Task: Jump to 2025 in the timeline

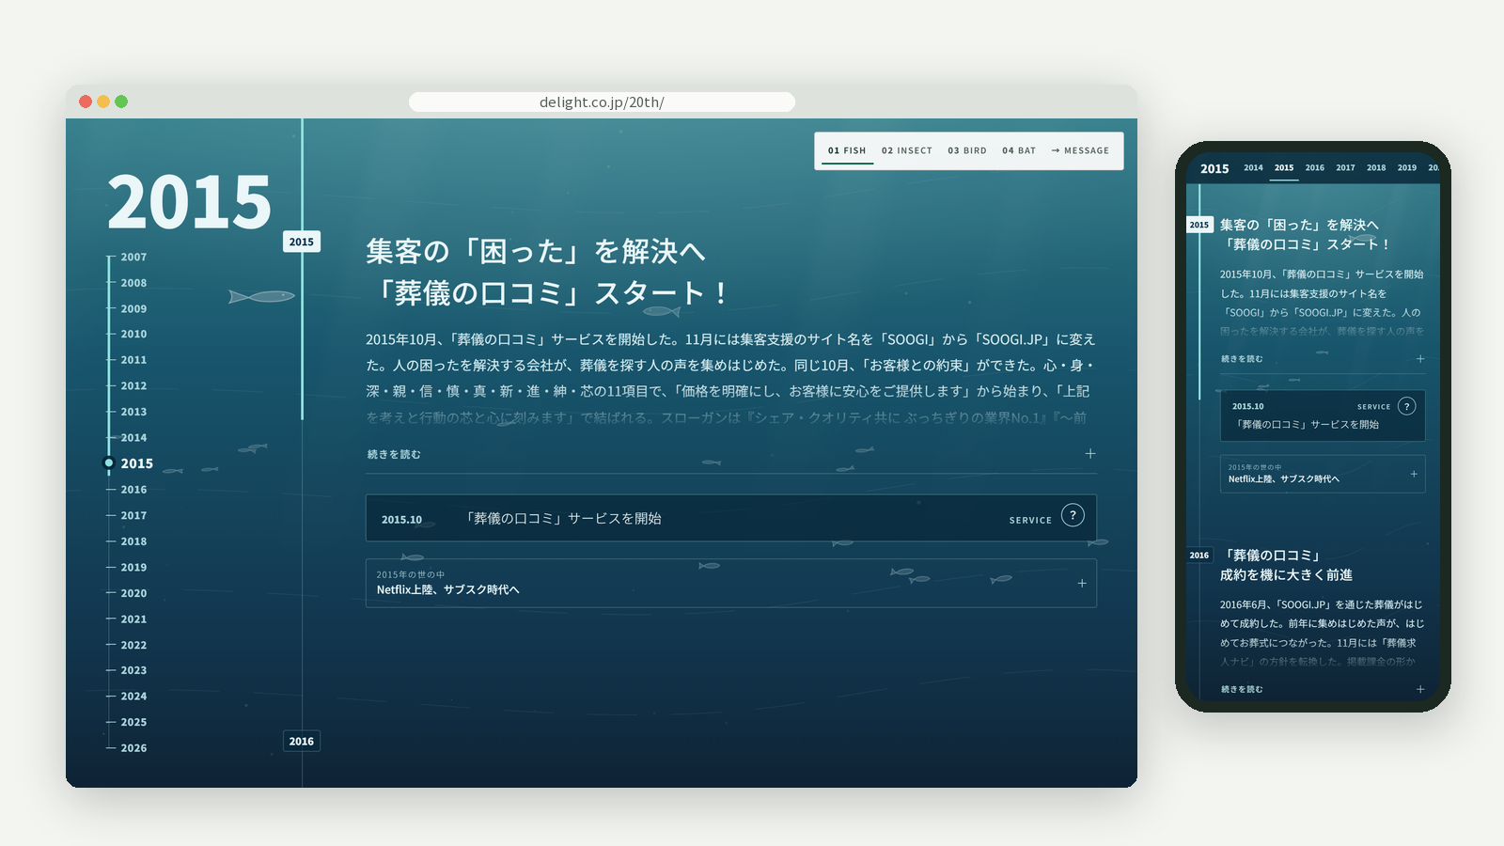Action: click(x=133, y=723)
